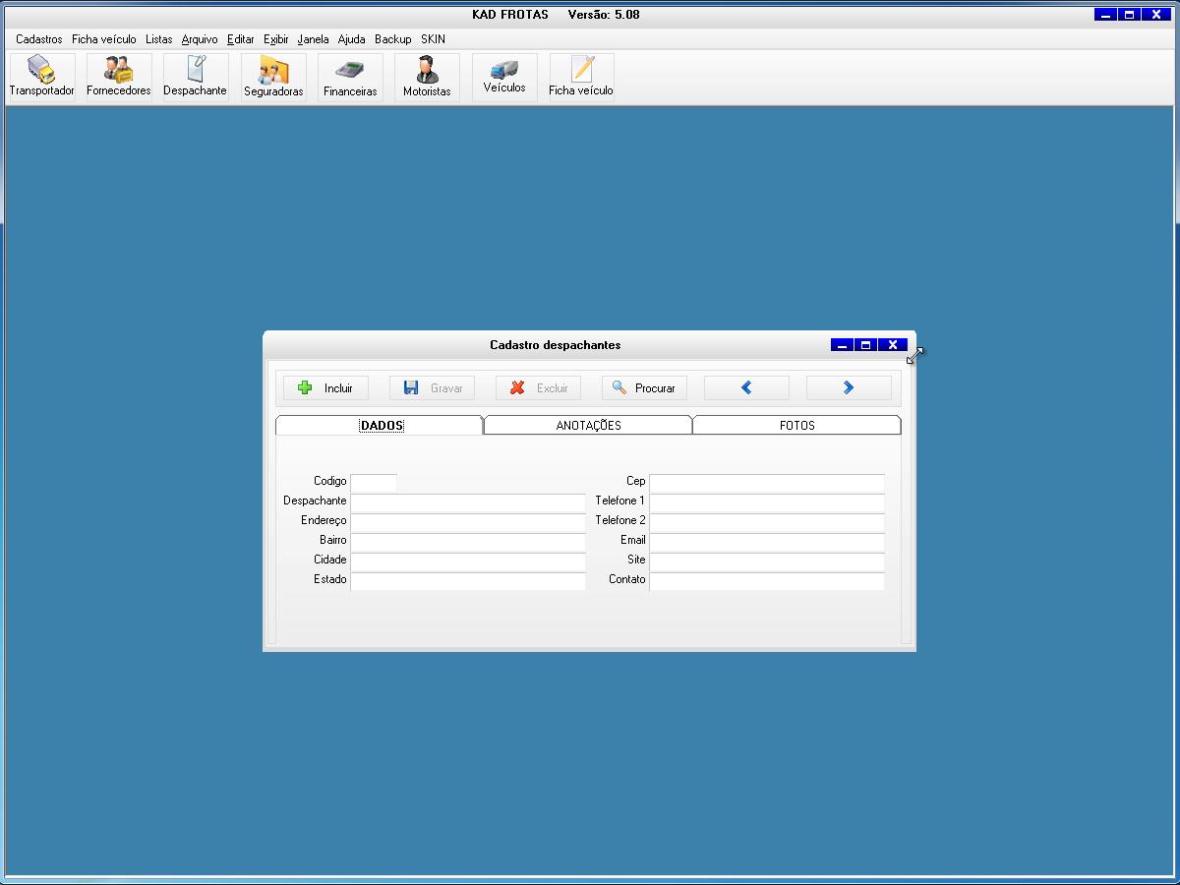Go to next record with right arrow
The image size is (1180, 885).
click(x=849, y=388)
